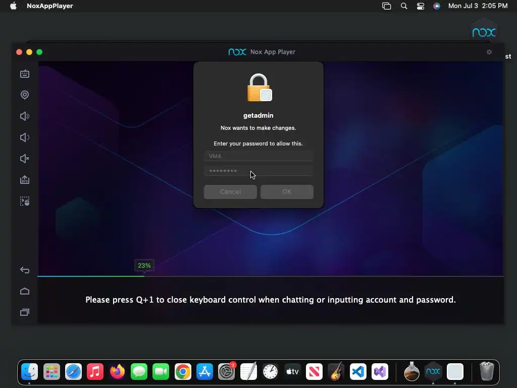Click the window manager menu bar icon
The image size is (517, 388).
(386, 6)
